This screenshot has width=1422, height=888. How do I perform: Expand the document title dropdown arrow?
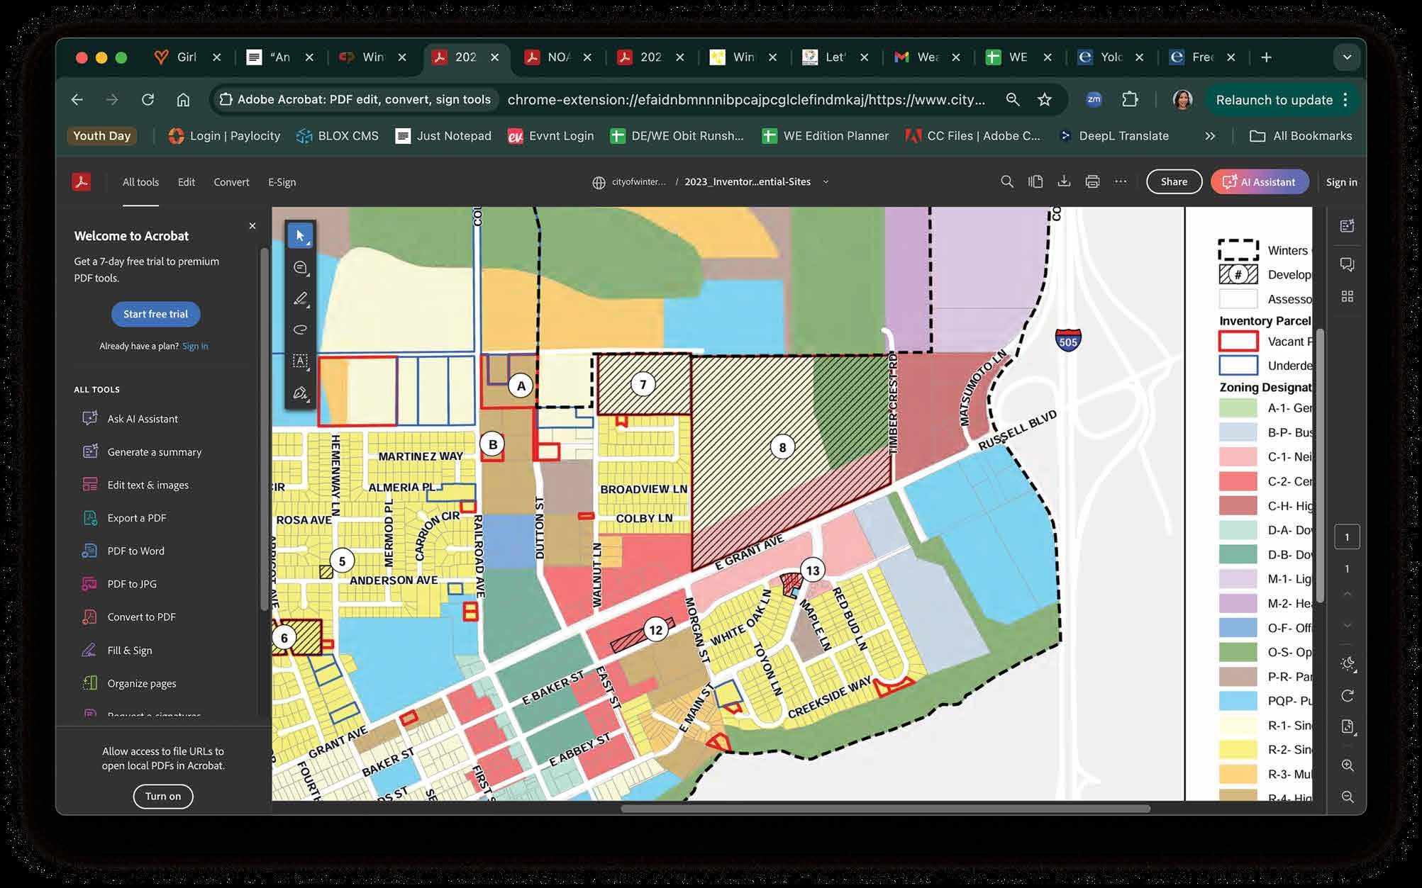tap(826, 182)
